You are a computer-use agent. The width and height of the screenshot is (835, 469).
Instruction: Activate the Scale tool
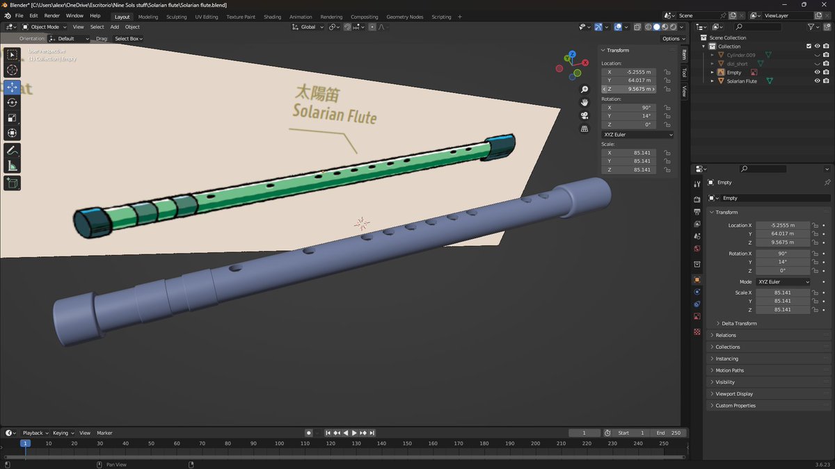click(x=13, y=118)
